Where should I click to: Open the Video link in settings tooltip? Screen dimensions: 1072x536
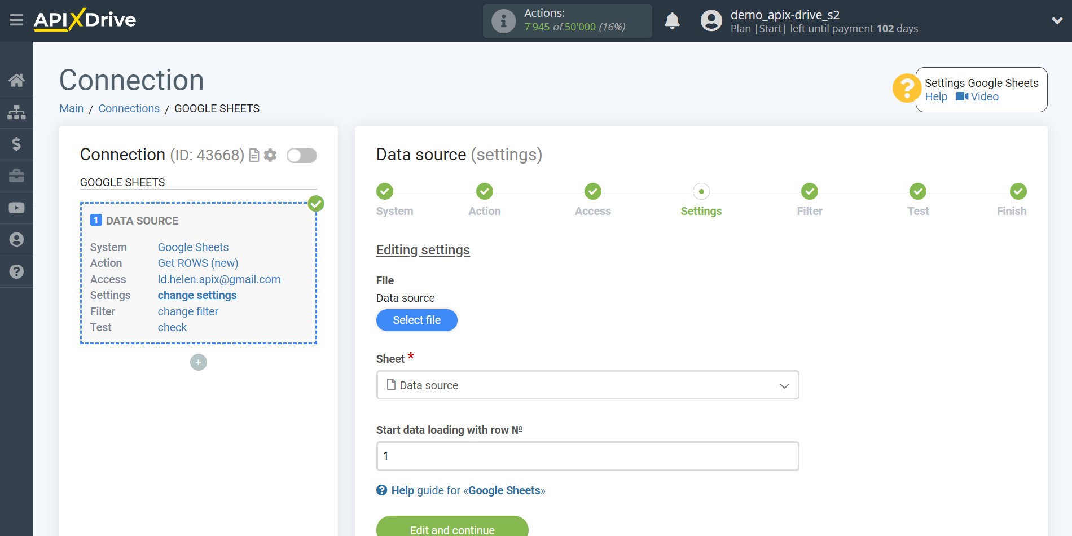(x=977, y=96)
